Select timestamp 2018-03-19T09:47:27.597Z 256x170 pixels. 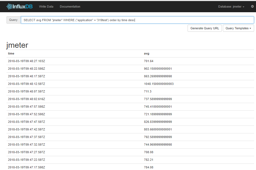pos(26,152)
